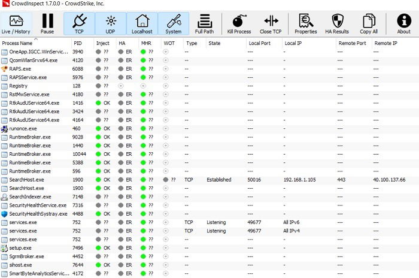Pause the live process monitoring
This screenshot has height=278, width=419.
click(47, 23)
